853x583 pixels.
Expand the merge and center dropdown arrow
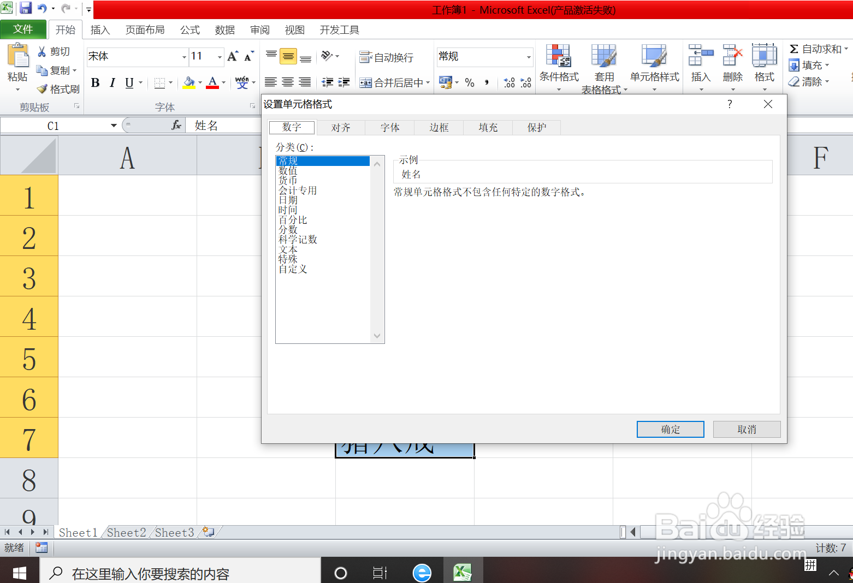(428, 83)
